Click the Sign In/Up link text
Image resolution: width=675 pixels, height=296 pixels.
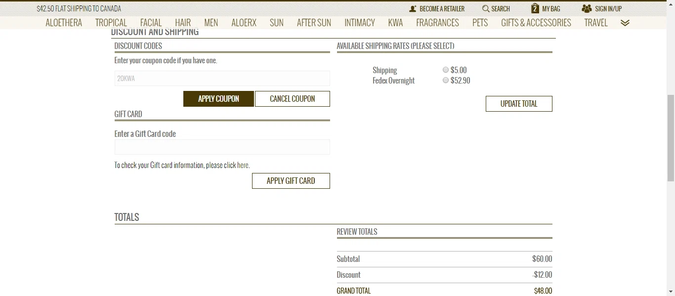pos(608,8)
